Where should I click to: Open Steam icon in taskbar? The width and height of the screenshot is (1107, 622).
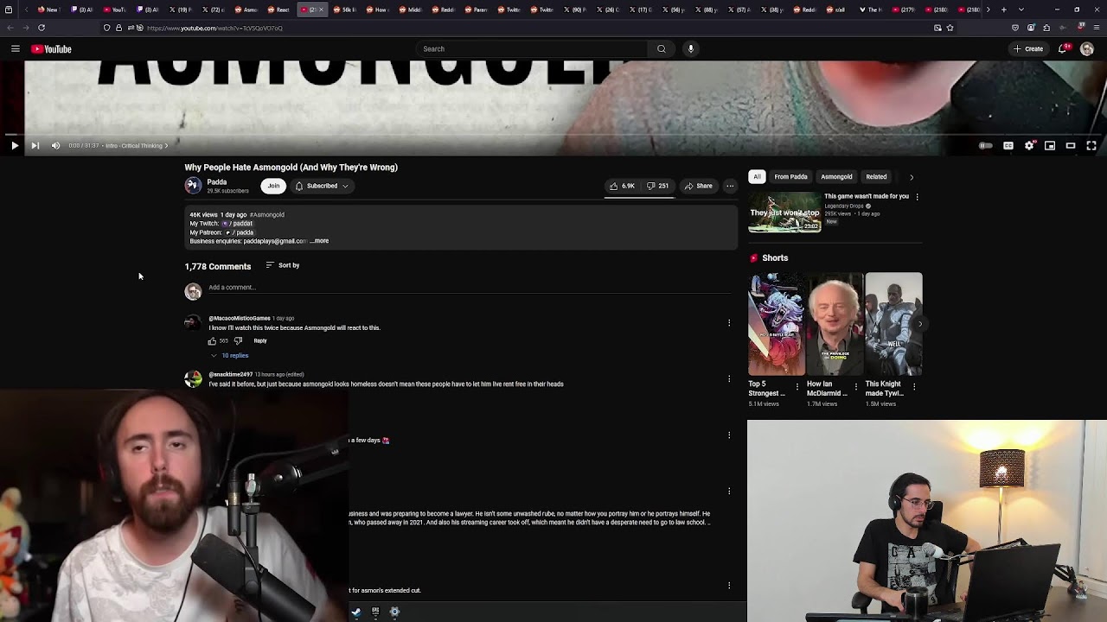pyautogui.click(x=355, y=612)
